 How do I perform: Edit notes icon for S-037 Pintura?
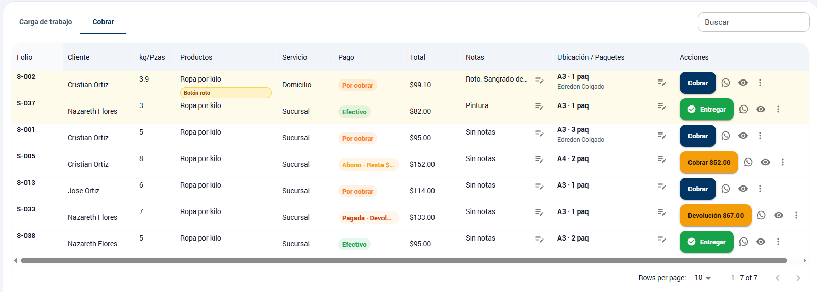coord(539,106)
